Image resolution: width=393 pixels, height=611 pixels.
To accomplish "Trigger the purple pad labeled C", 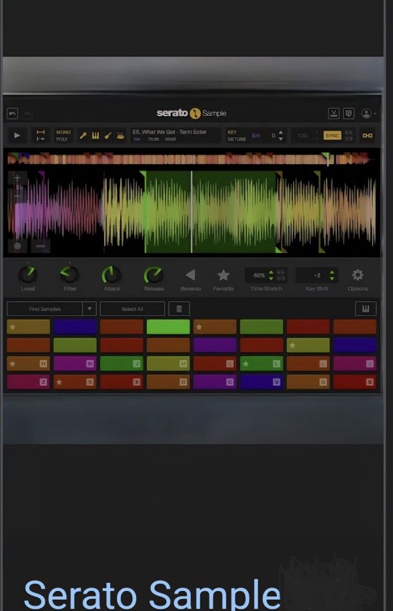I will [x=215, y=382].
